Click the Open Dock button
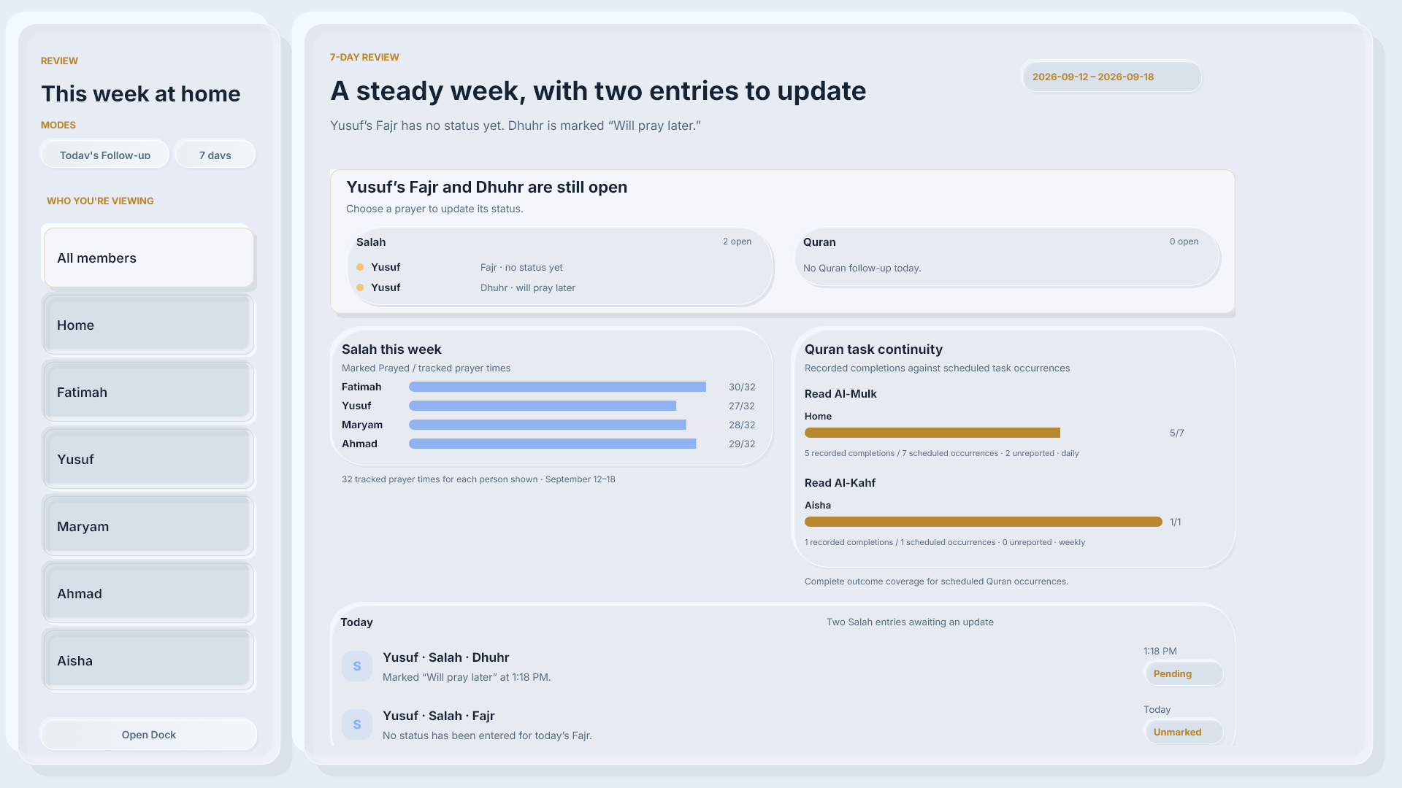This screenshot has height=788, width=1402. [149, 735]
